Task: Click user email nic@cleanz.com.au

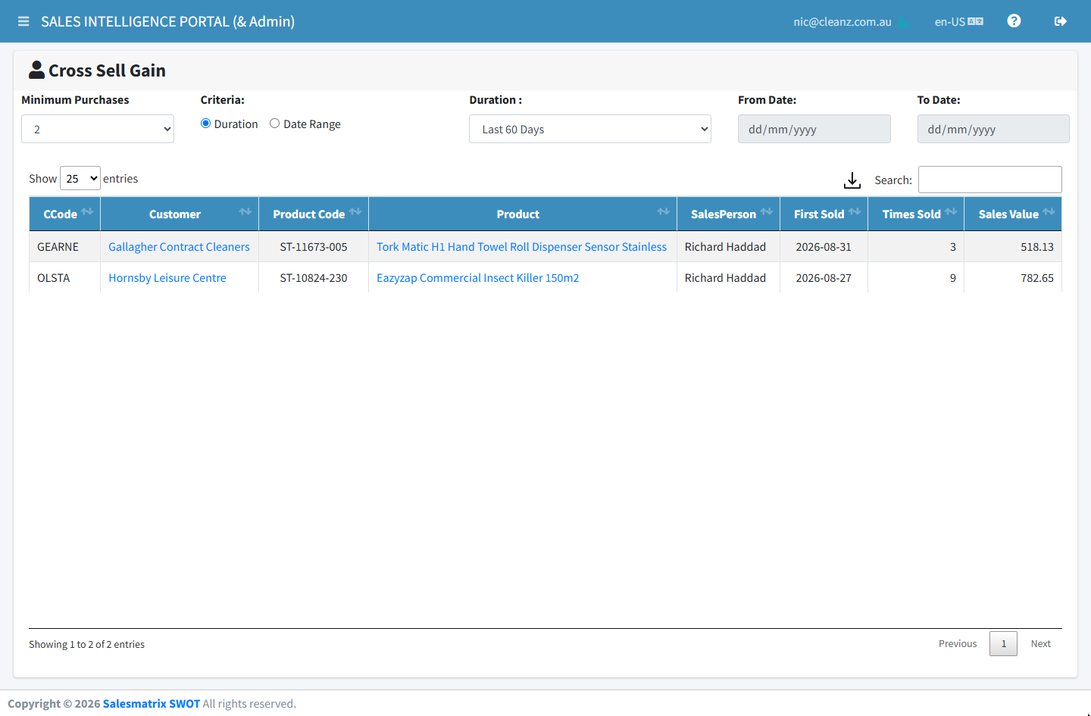Action: pyautogui.click(x=842, y=22)
